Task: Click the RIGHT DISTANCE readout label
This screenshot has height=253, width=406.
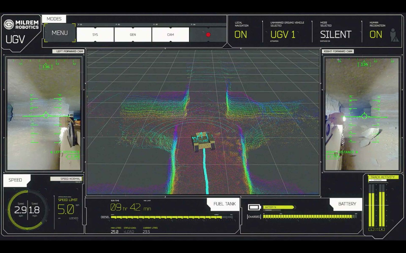Action: [x=340, y=152]
